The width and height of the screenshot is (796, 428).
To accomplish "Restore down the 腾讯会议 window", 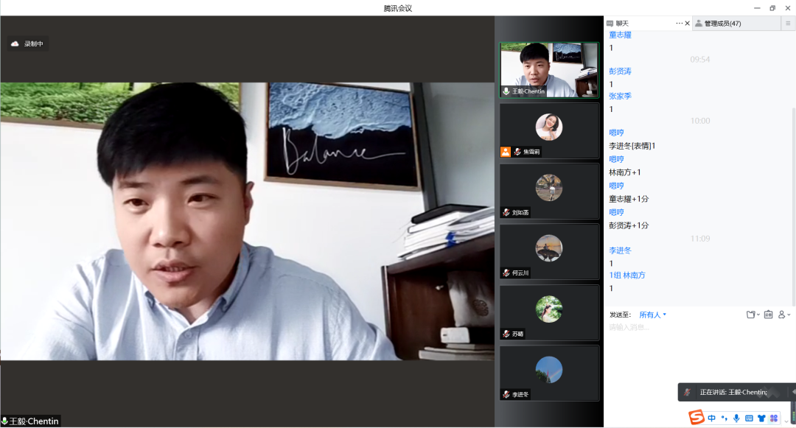I will coord(772,8).
